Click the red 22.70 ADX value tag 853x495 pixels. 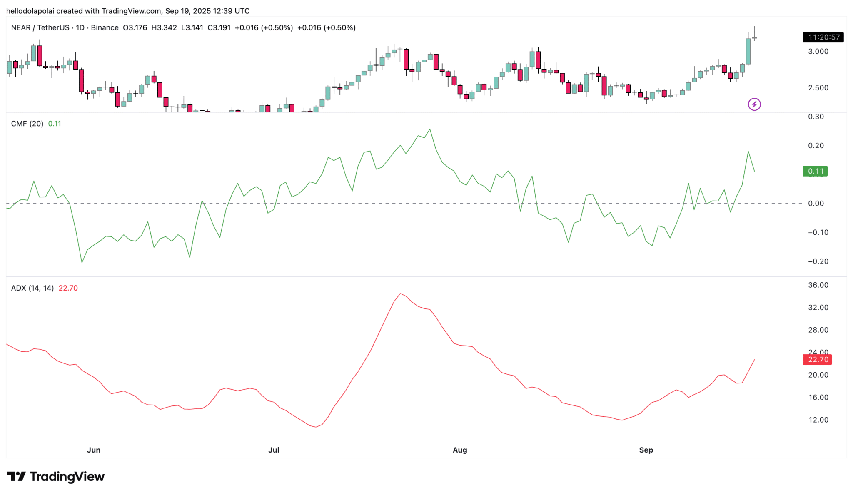[817, 359]
